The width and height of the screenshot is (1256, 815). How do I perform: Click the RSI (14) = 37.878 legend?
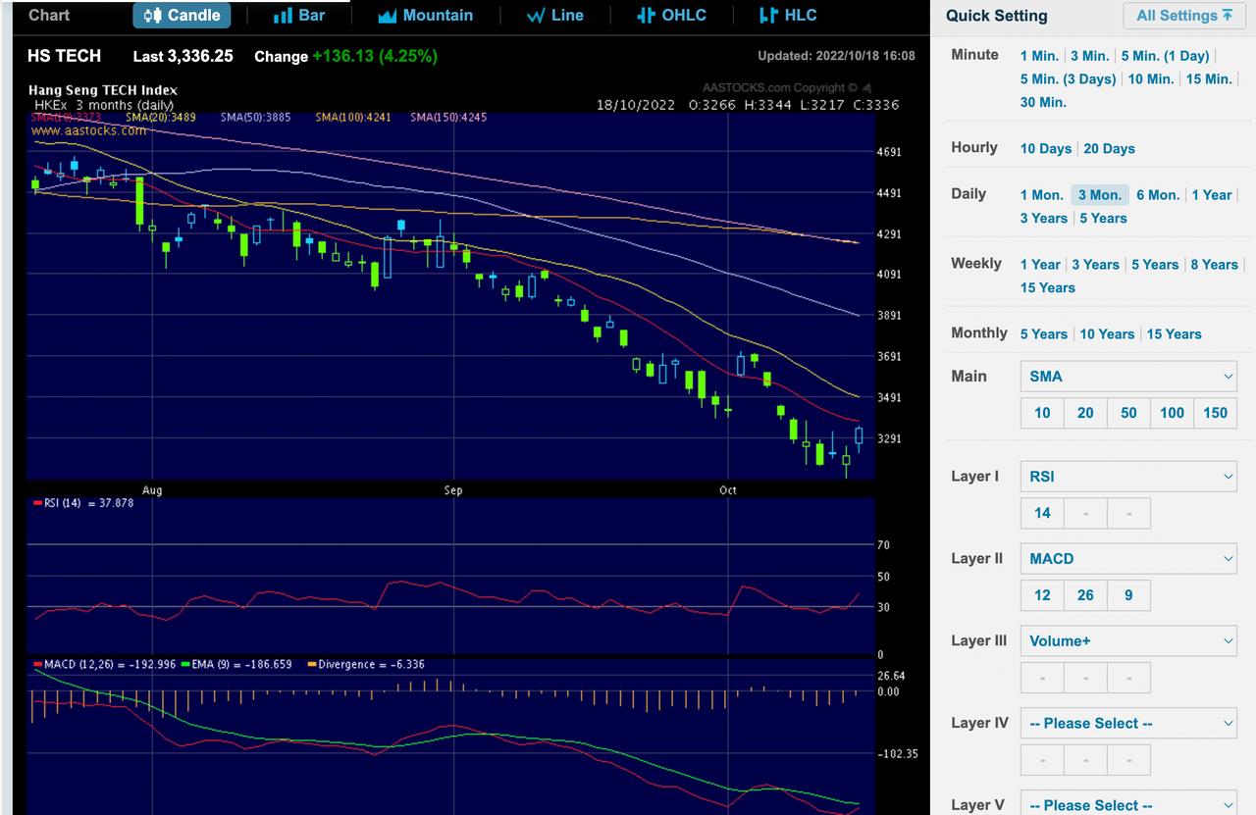pos(83,503)
